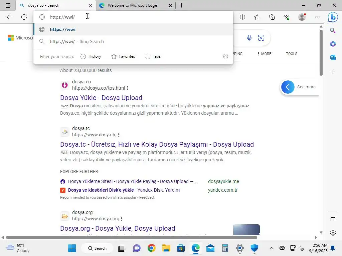Open the Collections icon
The height and width of the screenshot is (256, 342).
pyautogui.click(x=272, y=17)
